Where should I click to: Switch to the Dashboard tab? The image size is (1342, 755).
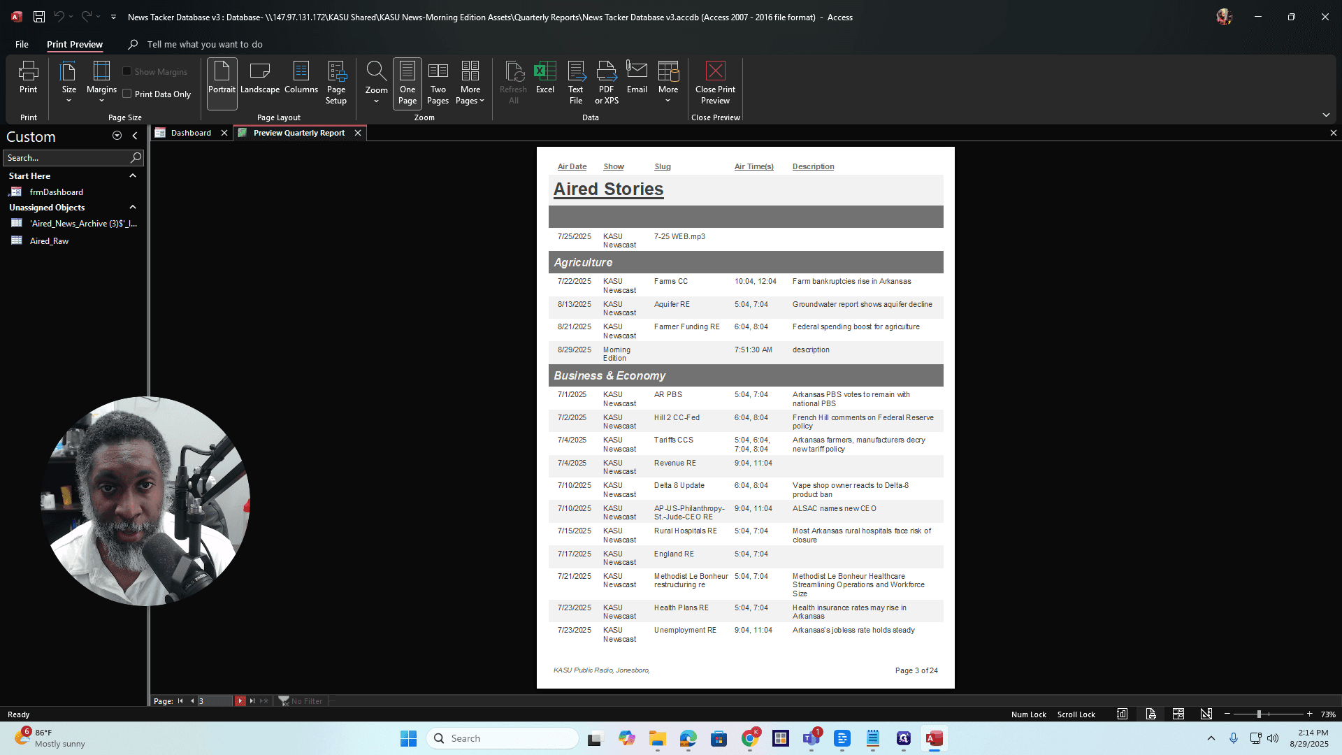click(191, 133)
